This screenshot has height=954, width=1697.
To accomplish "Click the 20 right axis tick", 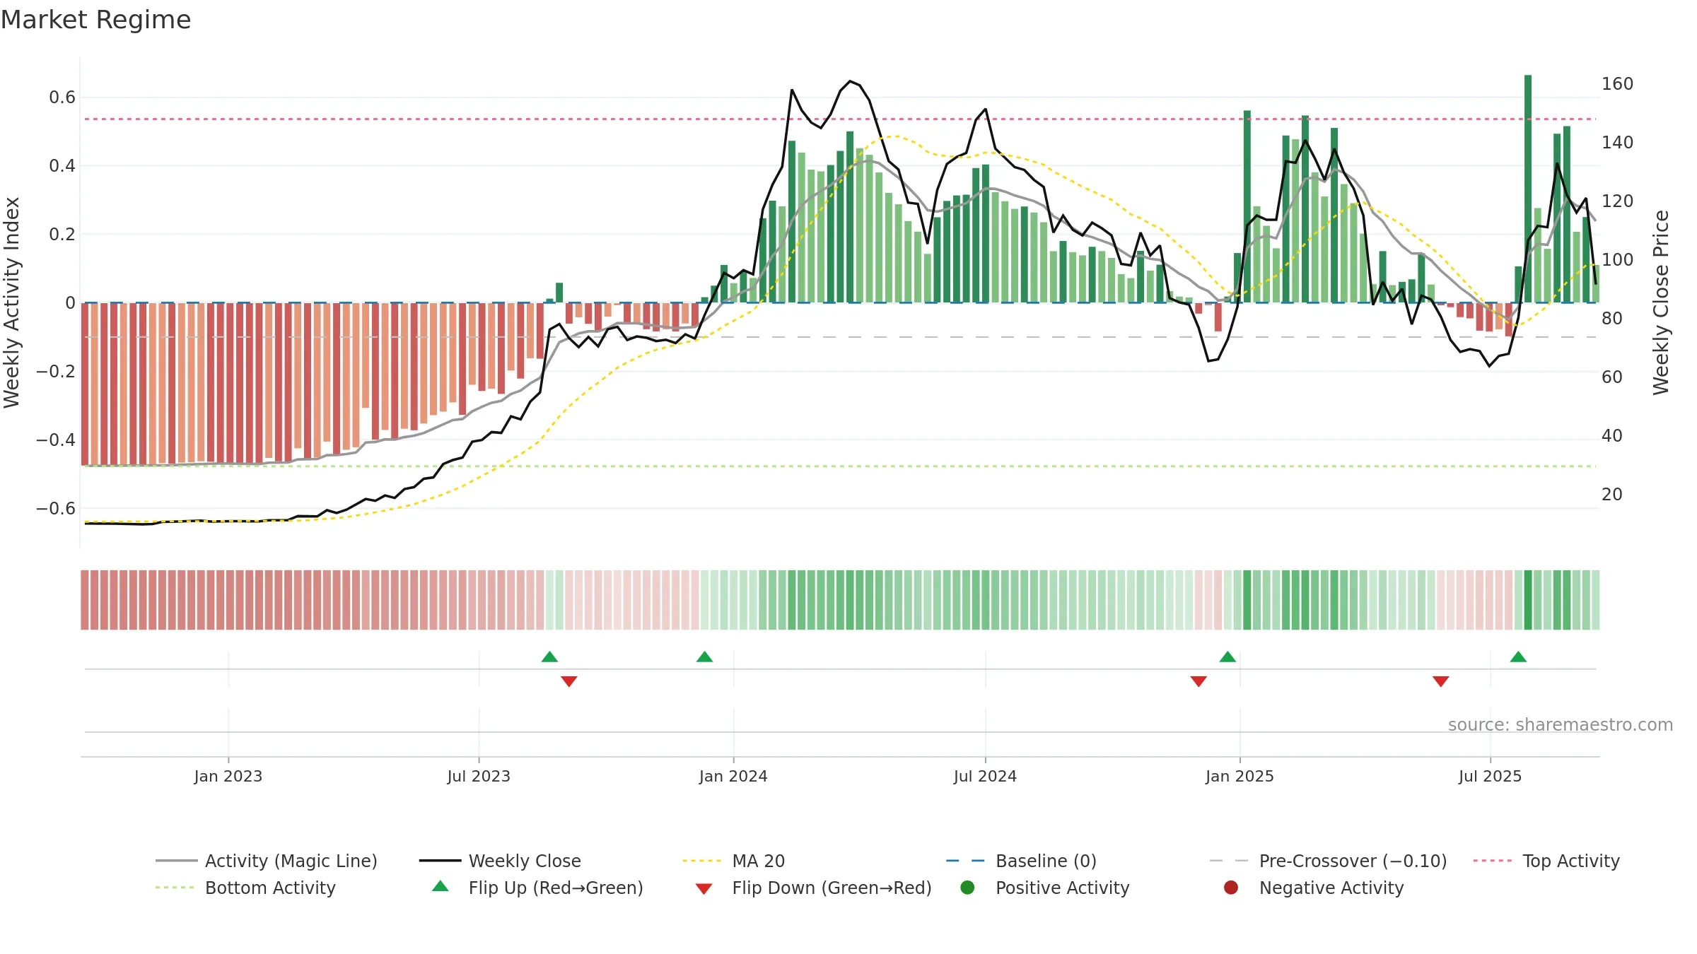I will 1611,495.
